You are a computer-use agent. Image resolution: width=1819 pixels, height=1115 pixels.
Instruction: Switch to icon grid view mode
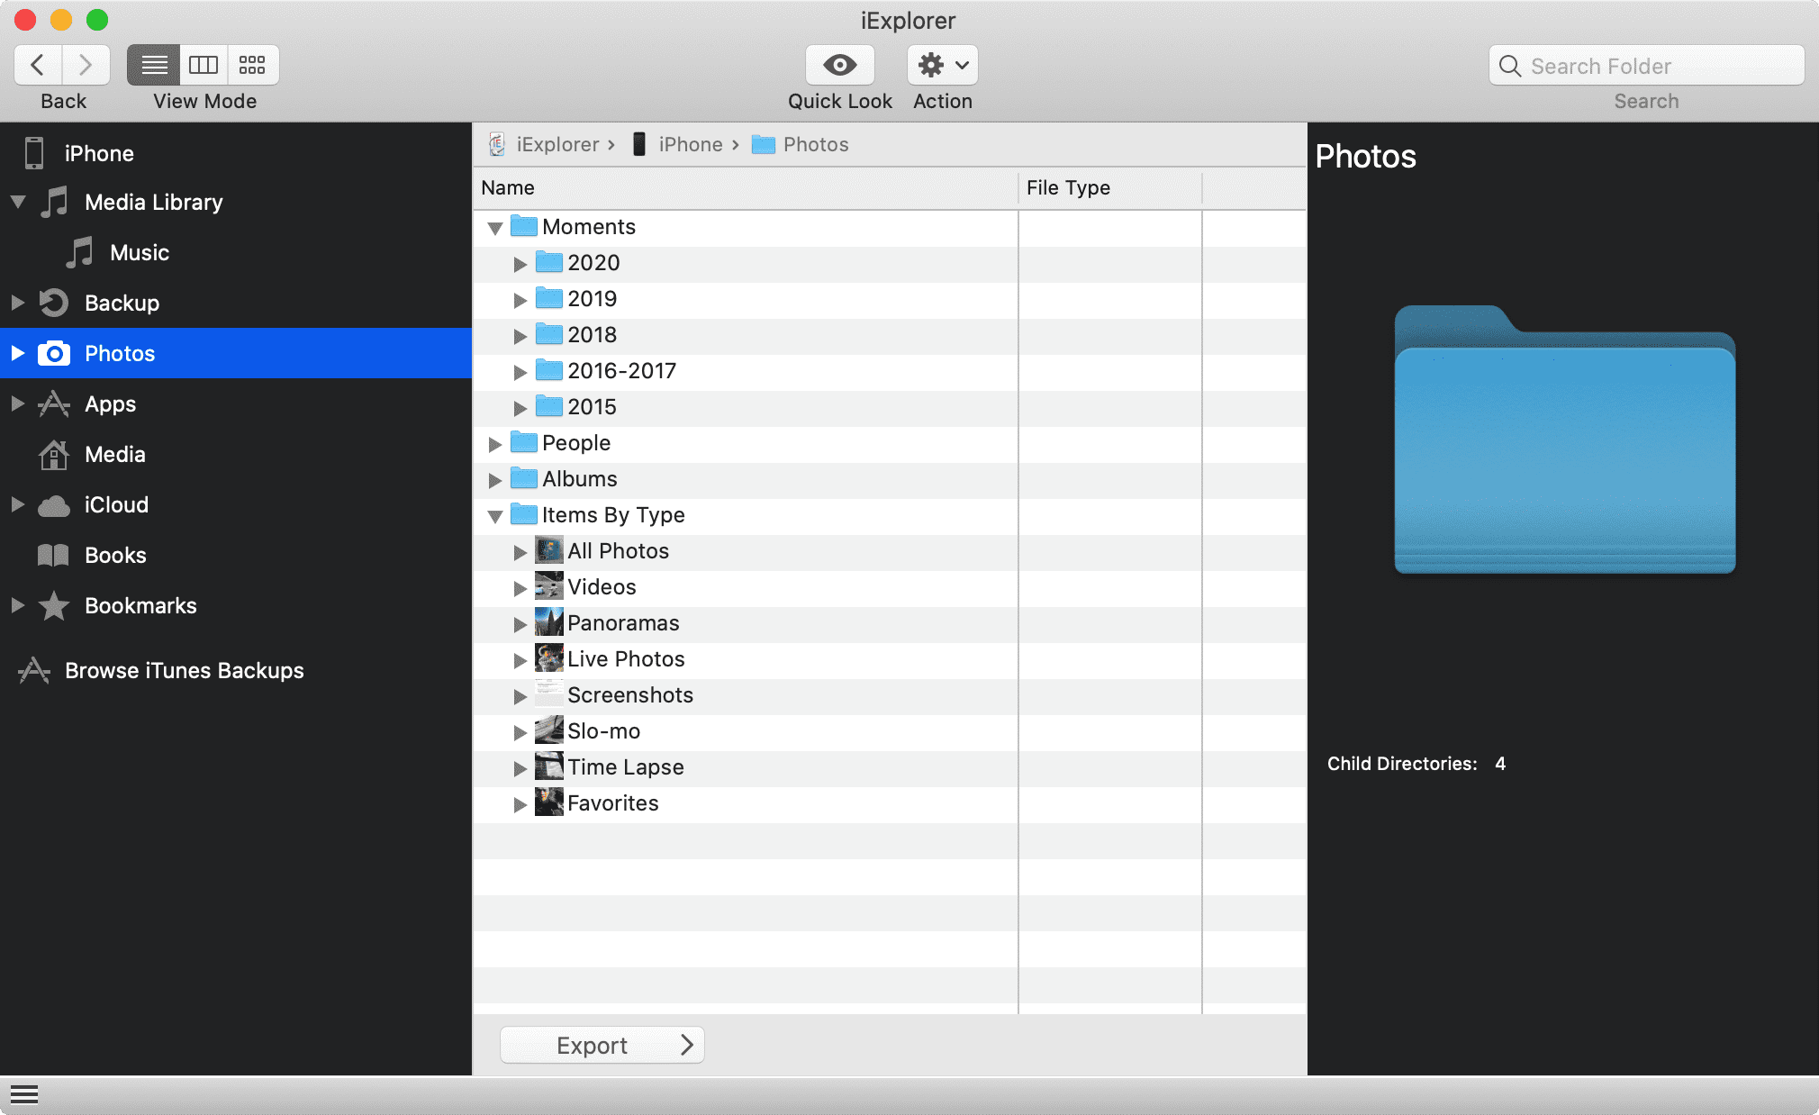[x=252, y=65]
